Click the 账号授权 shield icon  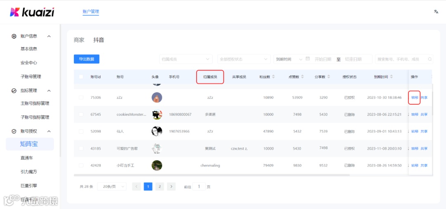(14, 132)
